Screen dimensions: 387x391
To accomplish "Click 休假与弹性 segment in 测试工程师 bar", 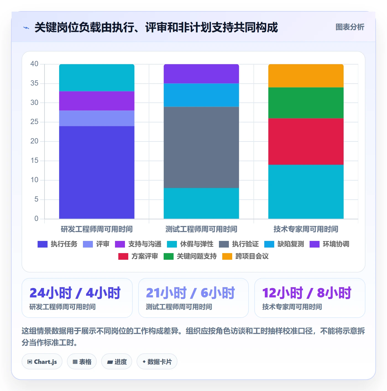I will click(x=201, y=203).
